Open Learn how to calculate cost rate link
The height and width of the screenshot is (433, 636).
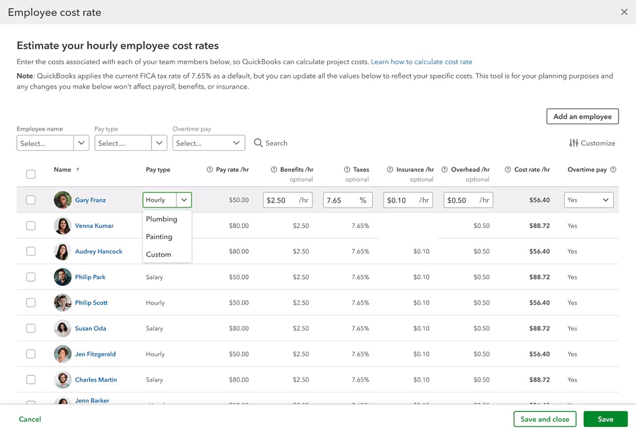(421, 62)
